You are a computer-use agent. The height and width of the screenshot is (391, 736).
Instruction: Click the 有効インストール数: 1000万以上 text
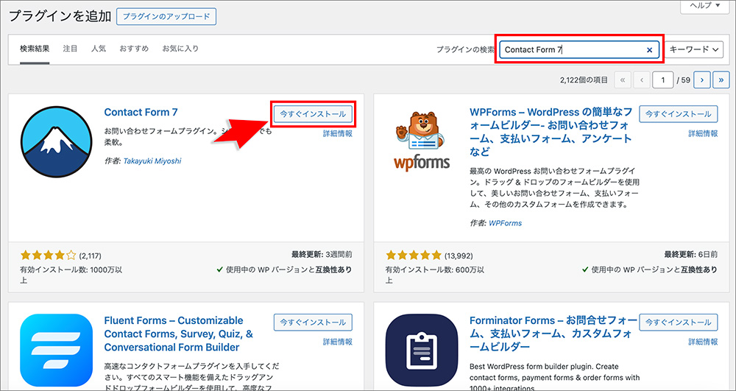(71, 275)
